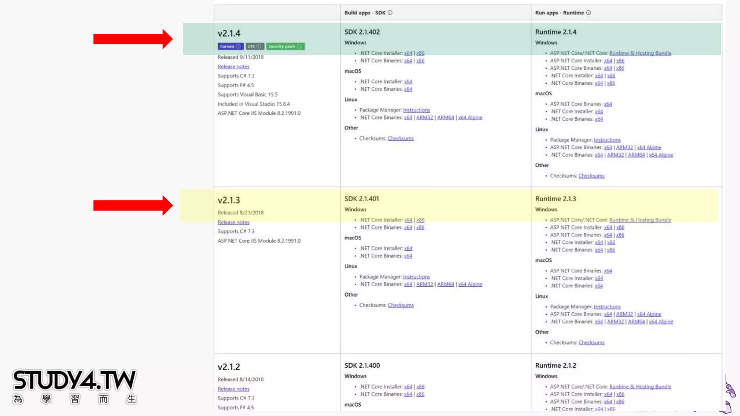Click the Security patch badge info icon
Image resolution: width=740 pixels, height=416 pixels.
point(299,46)
